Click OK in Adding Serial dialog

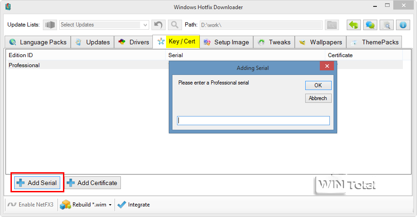point(318,85)
